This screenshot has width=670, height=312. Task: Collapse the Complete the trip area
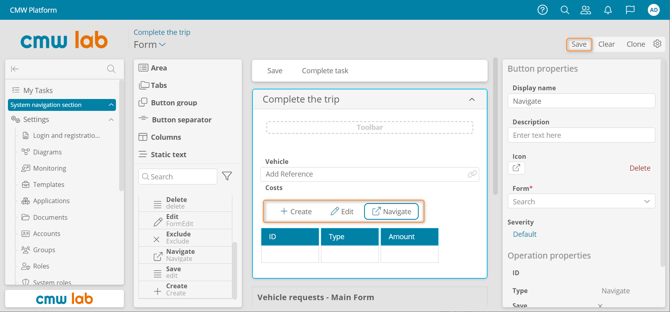472,99
